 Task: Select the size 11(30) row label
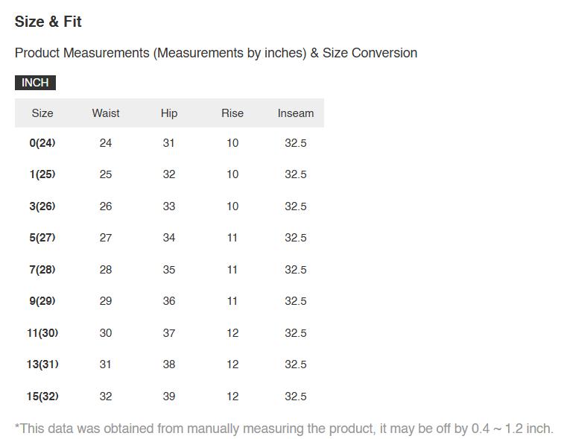pyautogui.click(x=42, y=333)
